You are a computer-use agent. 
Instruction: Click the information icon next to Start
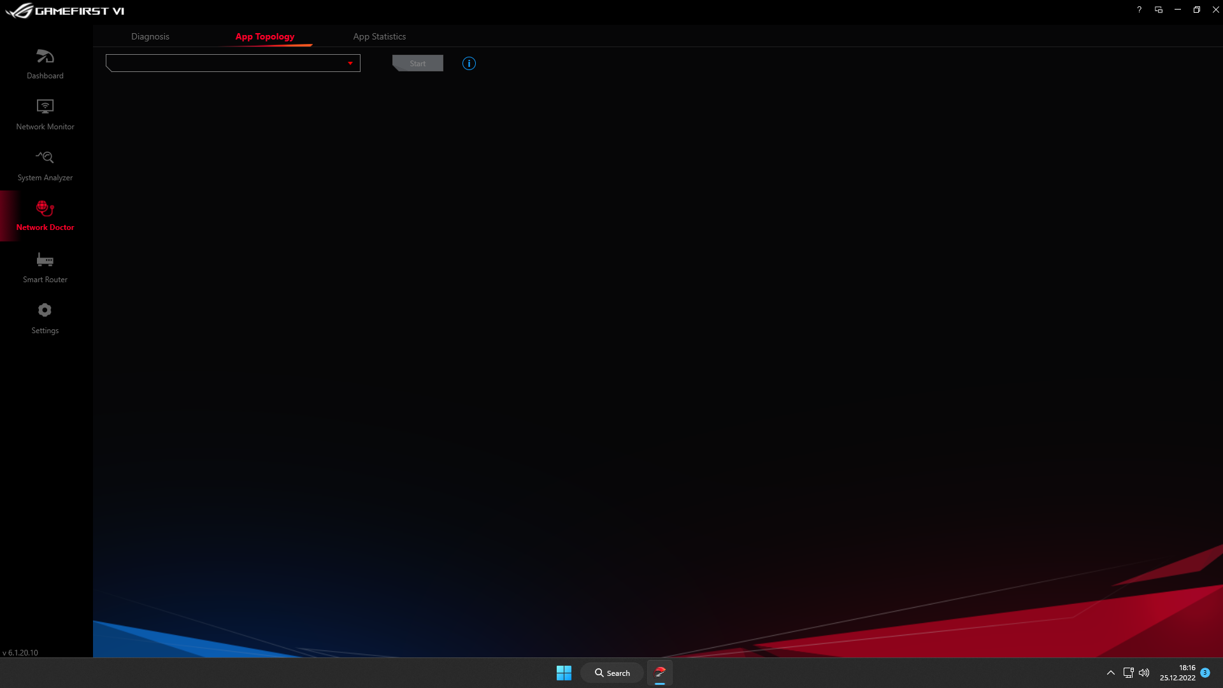tap(469, 63)
